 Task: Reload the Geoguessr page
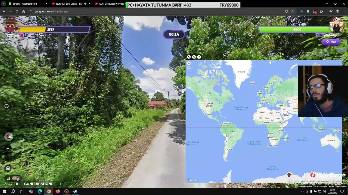[x=17, y=11]
